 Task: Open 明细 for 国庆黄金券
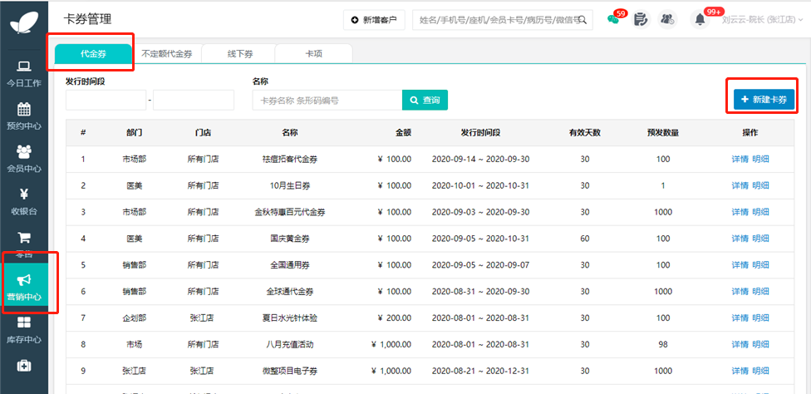tap(760, 239)
